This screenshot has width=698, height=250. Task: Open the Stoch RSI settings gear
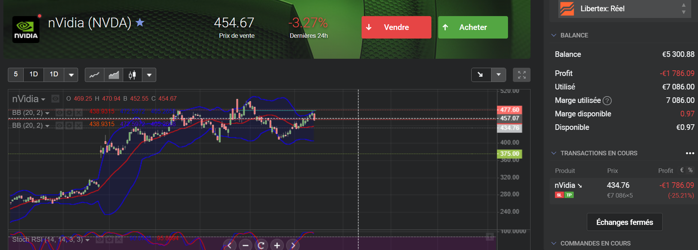pyautogui.click(x=109, y=240)
